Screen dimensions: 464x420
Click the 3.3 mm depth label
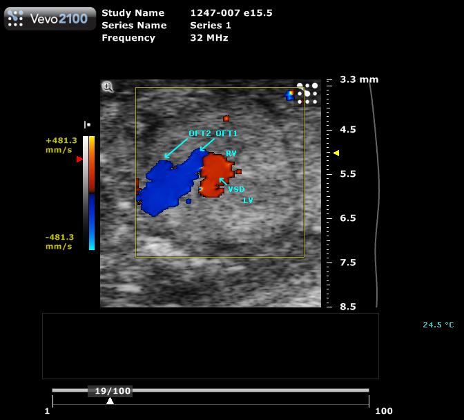click(x=359, y=79)
